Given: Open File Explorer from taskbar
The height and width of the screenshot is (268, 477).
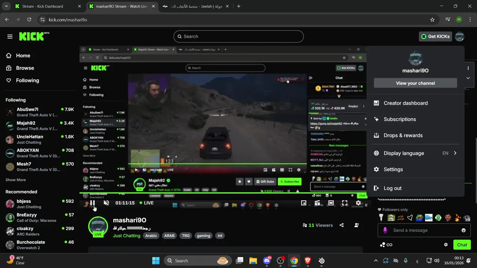Looking at the screenshot, I should [x=253, y=261].
